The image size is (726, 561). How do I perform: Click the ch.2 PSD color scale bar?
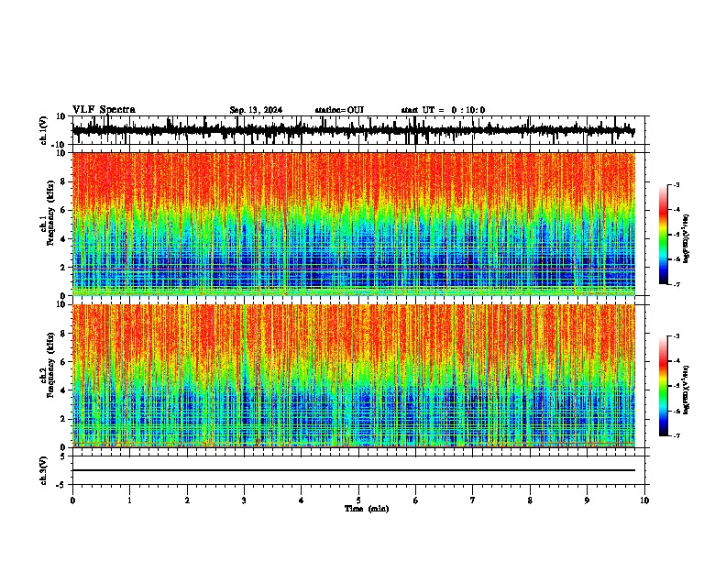point(663,386)
